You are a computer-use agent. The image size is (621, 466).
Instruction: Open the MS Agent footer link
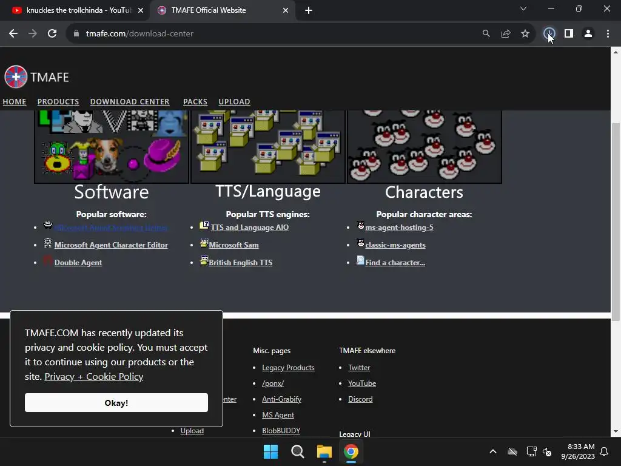pyautogui.click(x=278, y=415)
